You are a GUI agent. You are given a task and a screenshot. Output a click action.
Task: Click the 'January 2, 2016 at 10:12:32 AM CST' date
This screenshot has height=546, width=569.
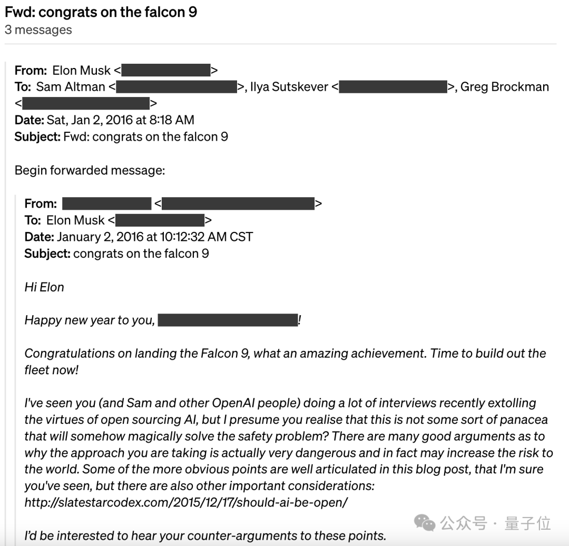(x=154, y=237)
